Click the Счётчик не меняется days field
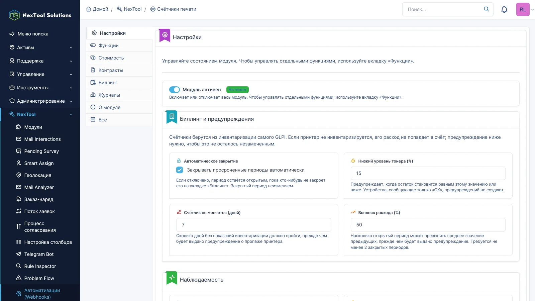This screenshot has width=535, height=301. [x=253, y=225]
